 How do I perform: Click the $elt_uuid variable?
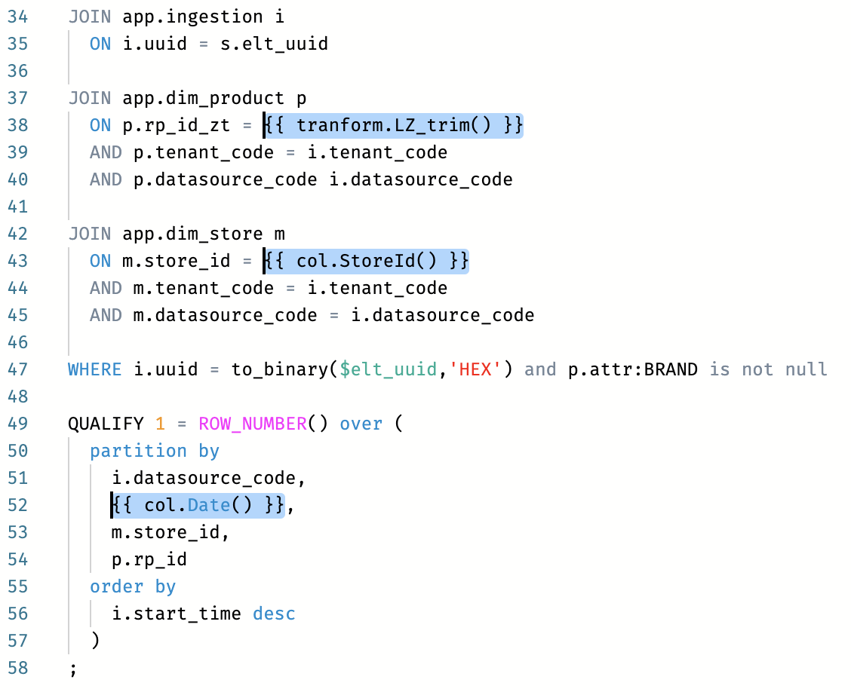point(388,369)
